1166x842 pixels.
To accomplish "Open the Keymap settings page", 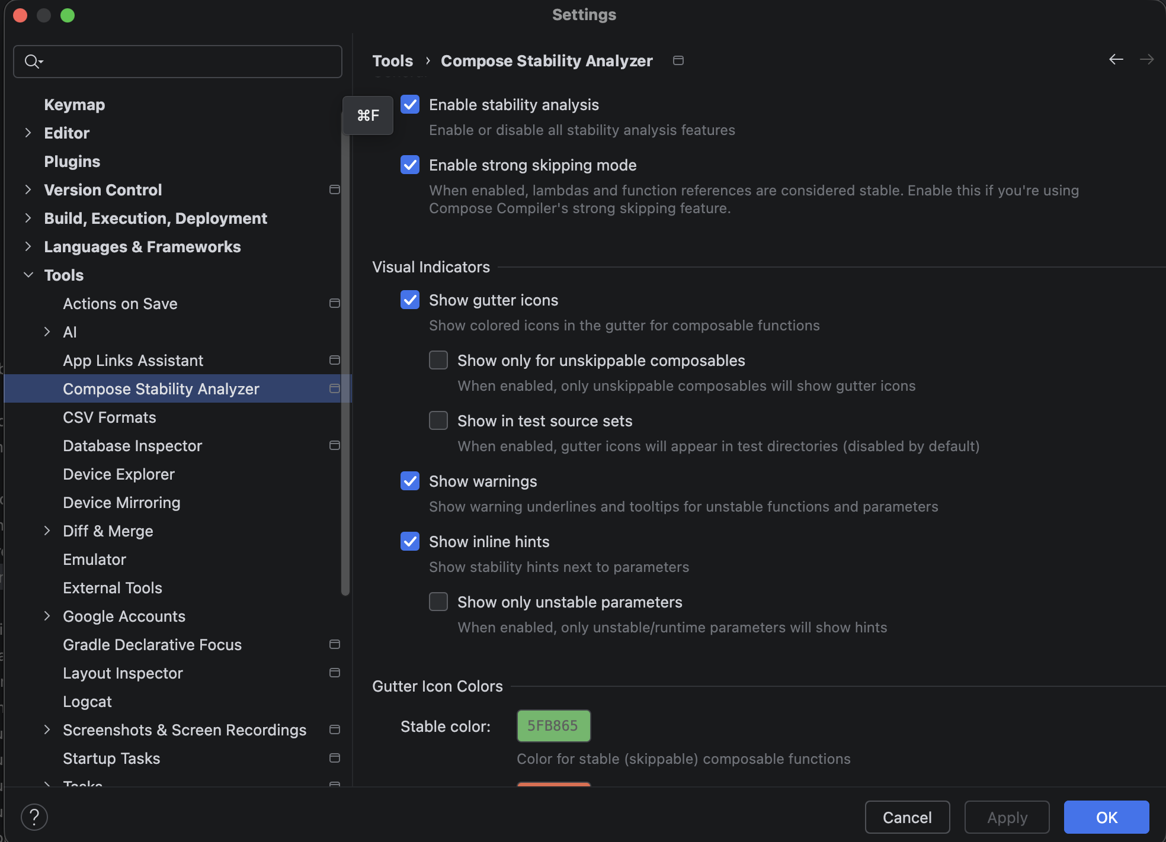I will 75,105.
